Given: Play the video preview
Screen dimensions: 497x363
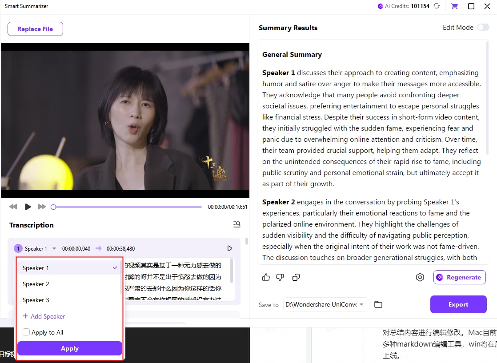Looking at the screenshot, I should pos(28,207).
